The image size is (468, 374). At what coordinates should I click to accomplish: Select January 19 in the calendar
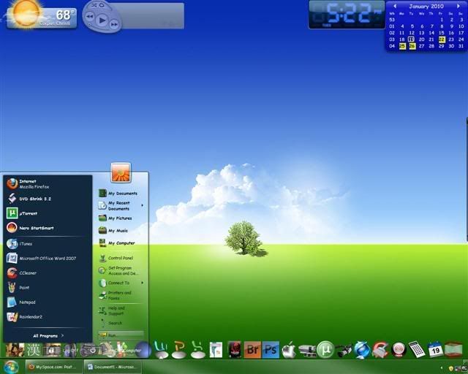(412, 39)
